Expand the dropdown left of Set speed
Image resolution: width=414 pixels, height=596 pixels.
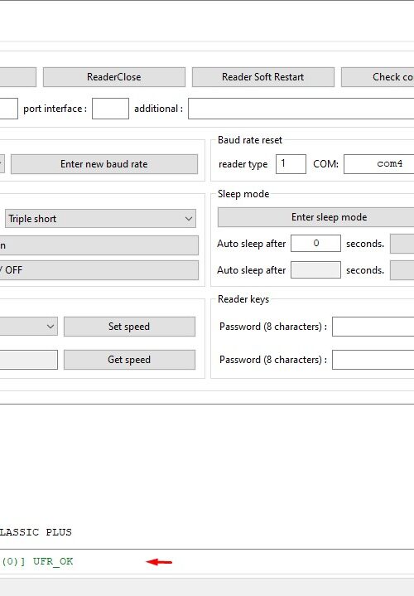click(29, 327)
